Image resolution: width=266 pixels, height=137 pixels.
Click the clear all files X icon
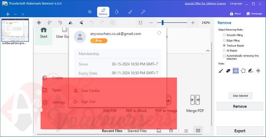[23, 14]
